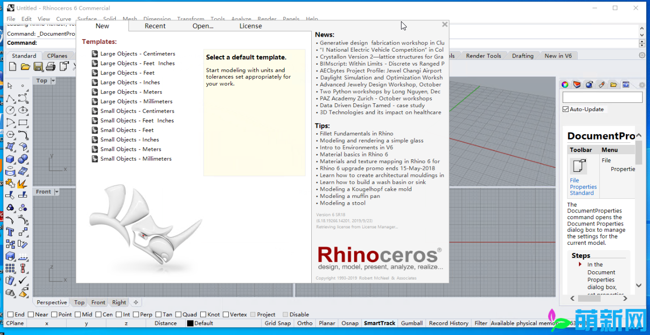Enable the Mid osnap checkbox
This screenshot has height=335, width=650.
(78, 315)
